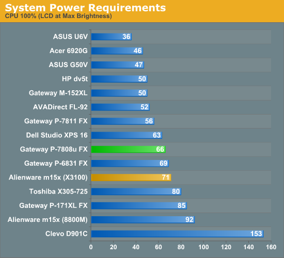This screenshot has width=284, height=258.
Task: Click the ASUS U6V bar value 36
Action: tap(127, 37)
